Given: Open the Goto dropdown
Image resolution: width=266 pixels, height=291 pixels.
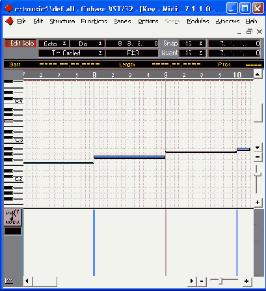Looking at the screenshot, I should click(x=54, y=44).
